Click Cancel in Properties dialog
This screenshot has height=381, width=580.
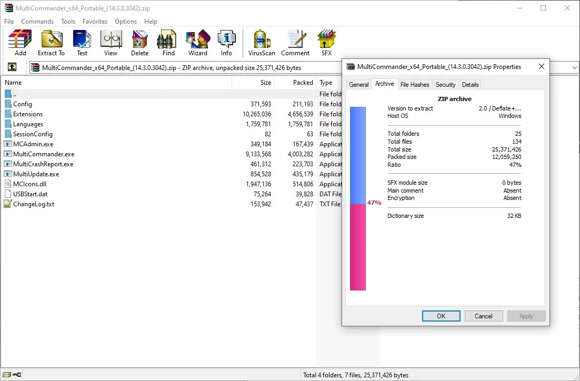coord(484,316)
